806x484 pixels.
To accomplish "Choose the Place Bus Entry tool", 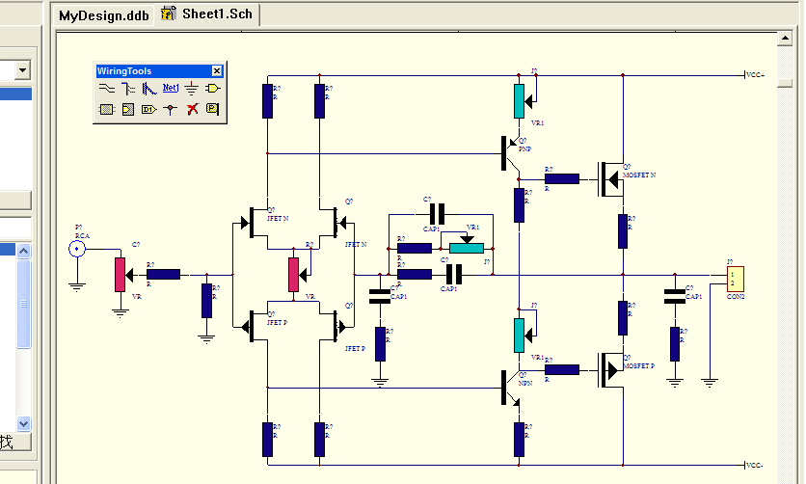I will [149, 89].
